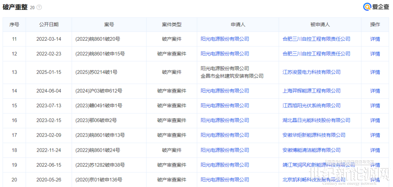This screenshot has height=187, width=393.
Task: Open respondent 北京凯利畅科技发展有限公司
Action: [314, 180]
